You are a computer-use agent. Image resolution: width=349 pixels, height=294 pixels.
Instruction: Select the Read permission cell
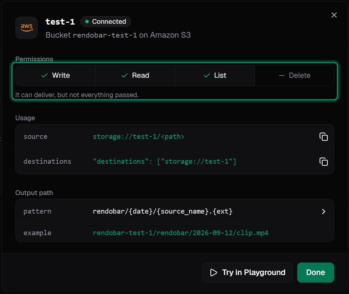point(135,76)
